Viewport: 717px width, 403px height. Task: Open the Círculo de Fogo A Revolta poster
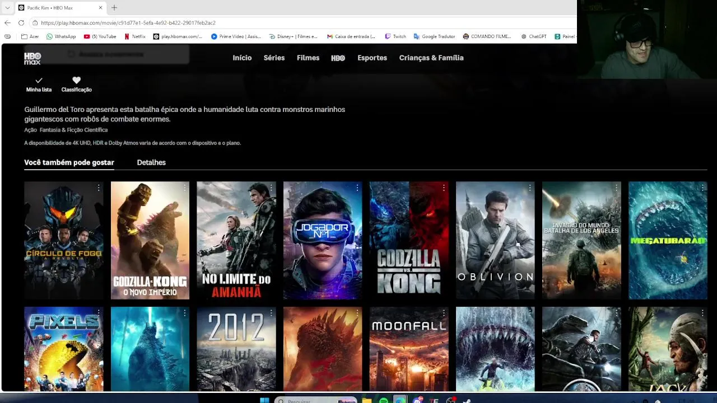coord(63,240)
